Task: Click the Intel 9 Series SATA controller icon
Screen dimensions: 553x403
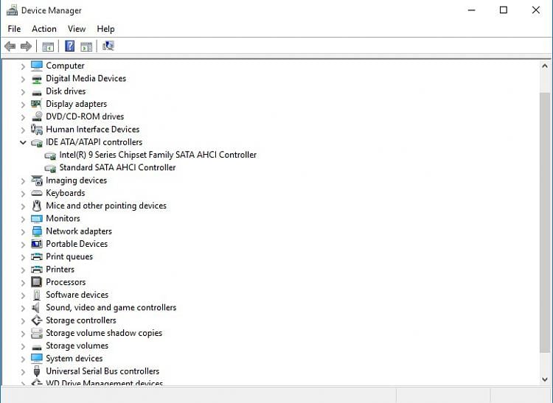Action: [50, 155]
